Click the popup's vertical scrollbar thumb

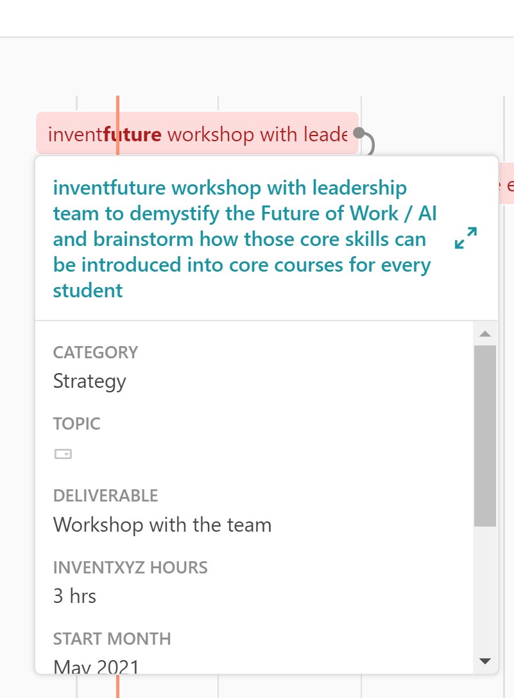(485, 435)
